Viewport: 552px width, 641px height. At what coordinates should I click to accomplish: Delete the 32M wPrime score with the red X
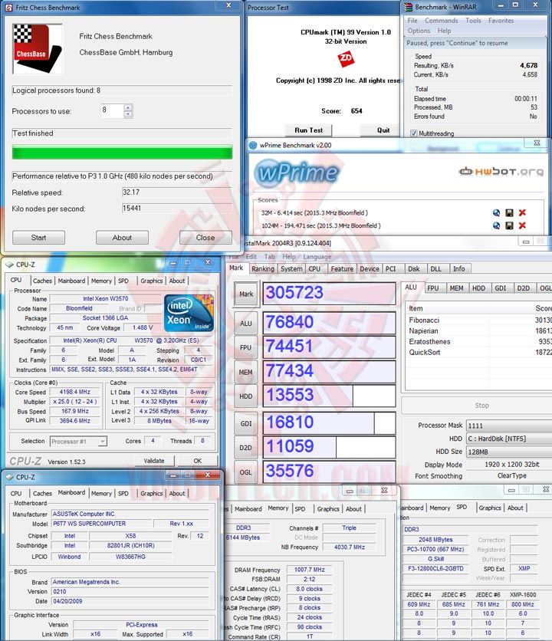pyautogui.click(x=522, y=212)
